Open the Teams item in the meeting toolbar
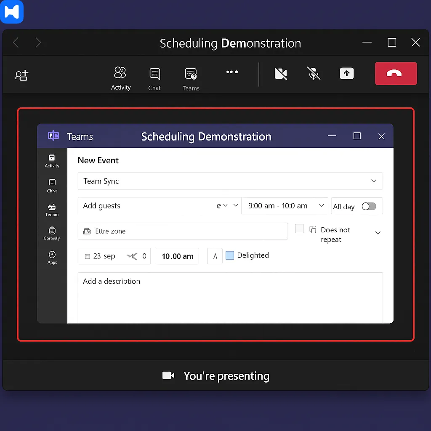Image resolution: width=431 pixels, height=431 pixels. pos(191,80)
